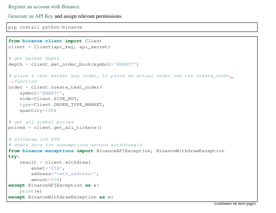
Task: Click the '(continues on next page)' note
Action: 235,204
